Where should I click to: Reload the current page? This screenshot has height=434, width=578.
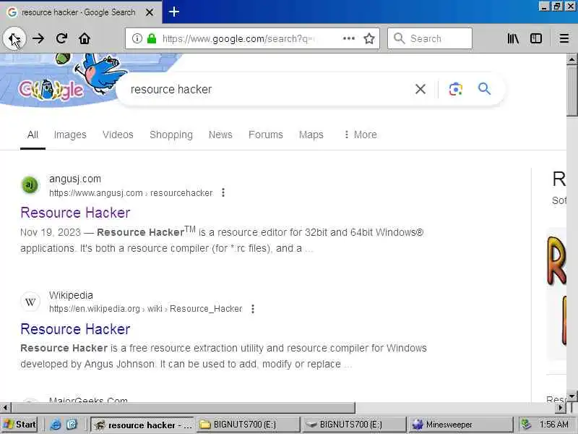61,38
